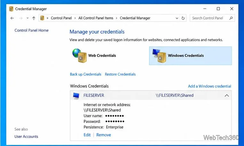Image resolution: width=244 pixels, height=146 pixels.
Task: Select Control Panel in the breadcrumb
Action: pos(61,18)
